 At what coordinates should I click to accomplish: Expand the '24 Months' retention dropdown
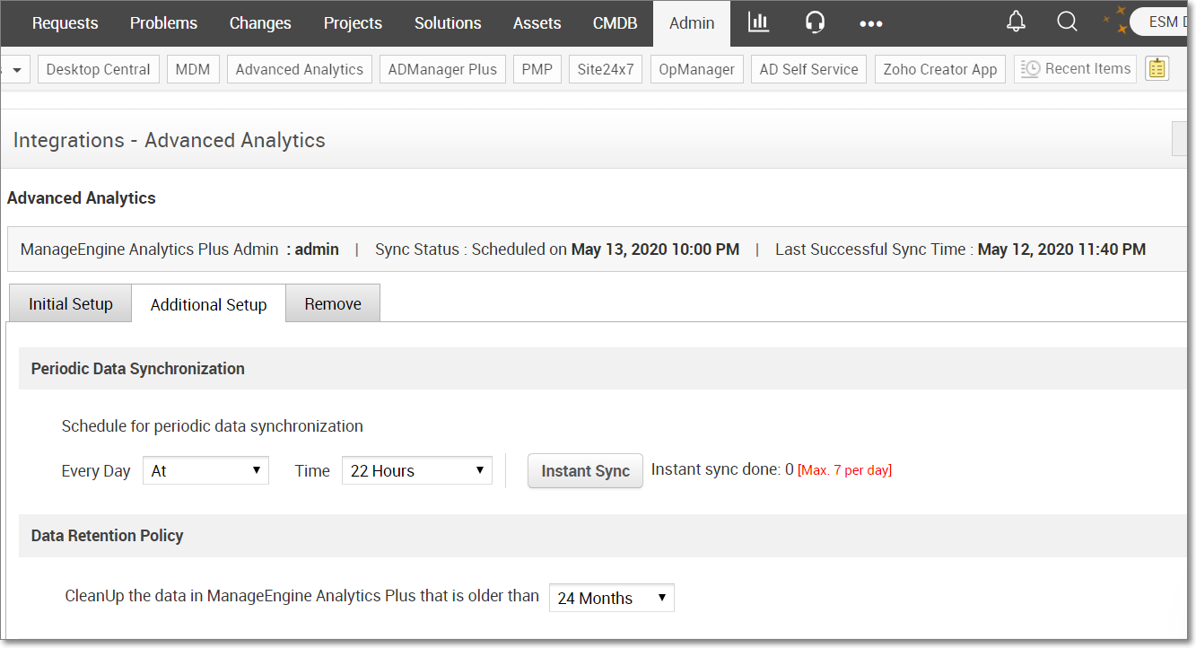pyautogui.click(x=611, y=598)
